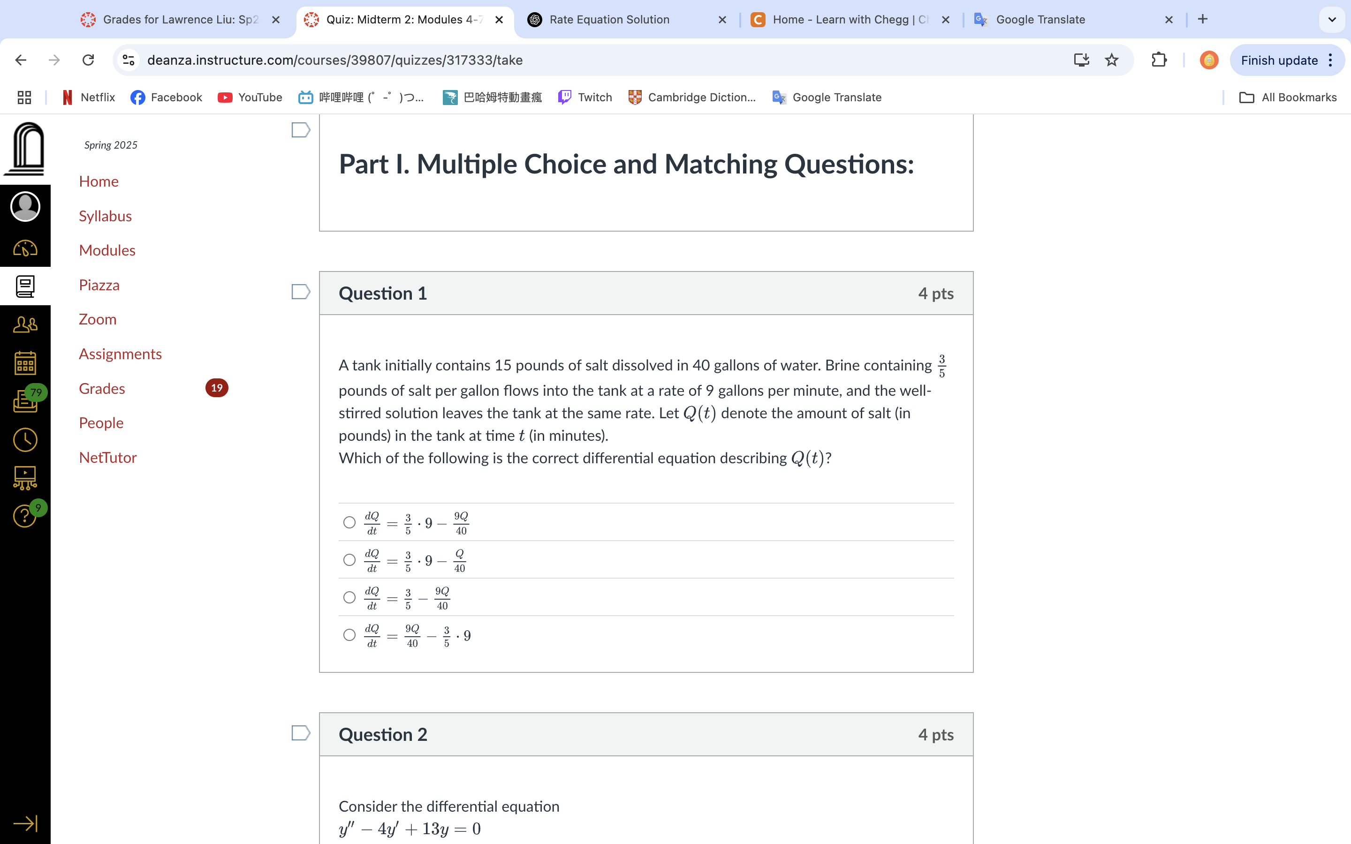Open the Courses book icon
This screenshot has height=844, width=1351.
click(x=24, y=286)
